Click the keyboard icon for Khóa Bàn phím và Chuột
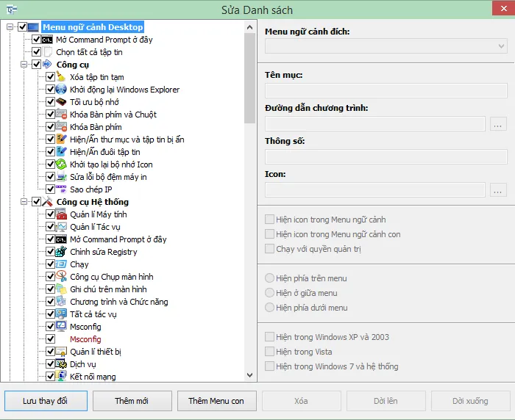 click(61, 114)
